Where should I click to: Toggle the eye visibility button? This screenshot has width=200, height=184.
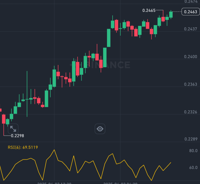click(100, 129)
